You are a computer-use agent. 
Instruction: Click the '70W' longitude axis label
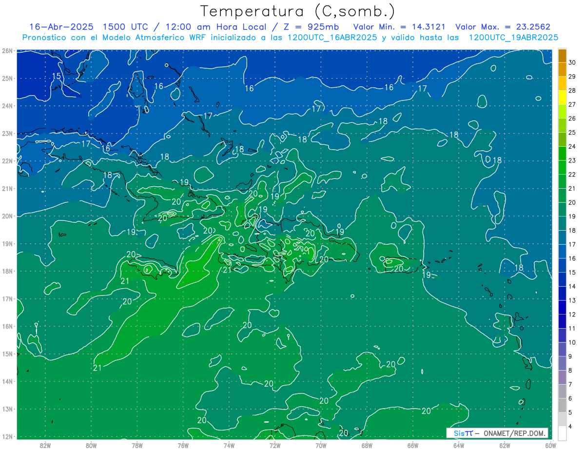point(321,445)
